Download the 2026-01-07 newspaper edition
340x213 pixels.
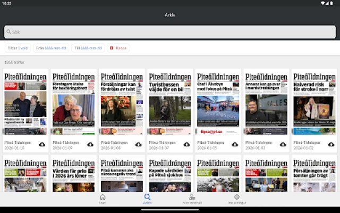point(186,144)
